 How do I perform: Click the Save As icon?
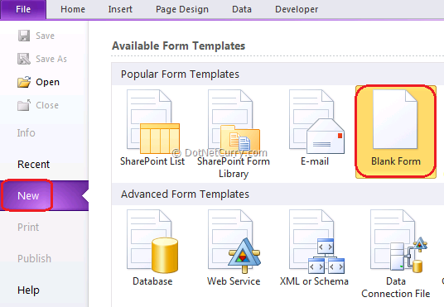(x=24, y=59)
